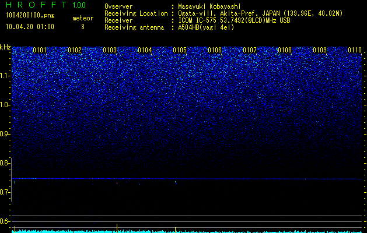367x233 pixels.
Task: Click time marker 0104
Action: pyautogui.click(x=145, y=50)
